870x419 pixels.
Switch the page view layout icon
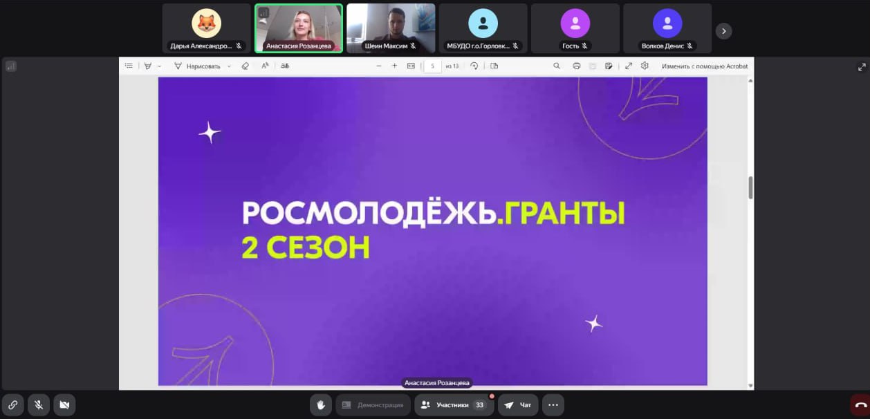494,66
